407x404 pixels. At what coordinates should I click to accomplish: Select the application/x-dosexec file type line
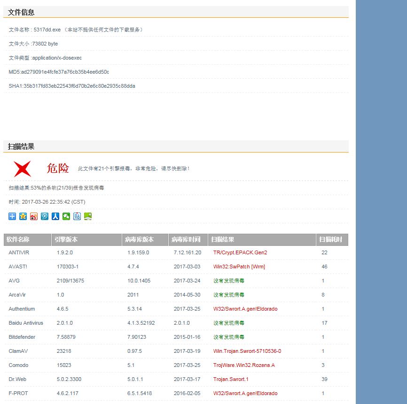tap(45, 58)
